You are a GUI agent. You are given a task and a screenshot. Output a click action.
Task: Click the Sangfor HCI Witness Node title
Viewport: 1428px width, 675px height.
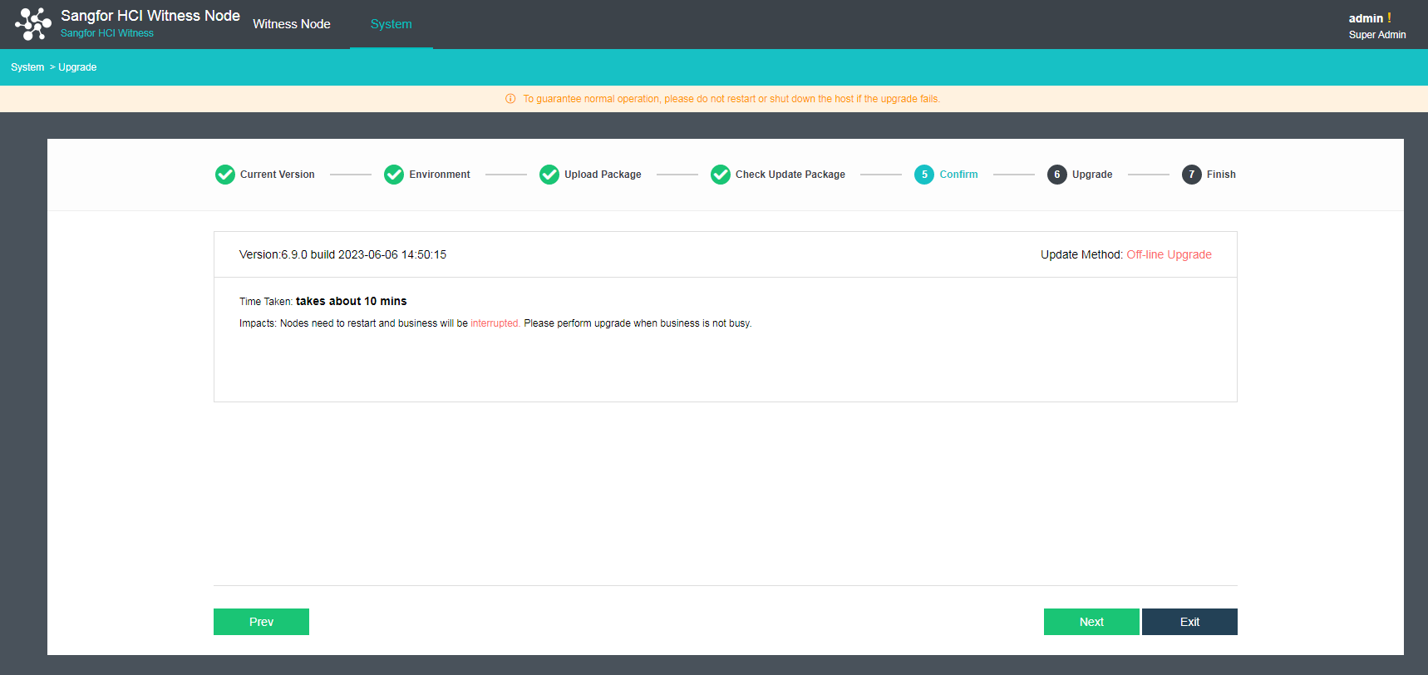[x=150, y=16]
